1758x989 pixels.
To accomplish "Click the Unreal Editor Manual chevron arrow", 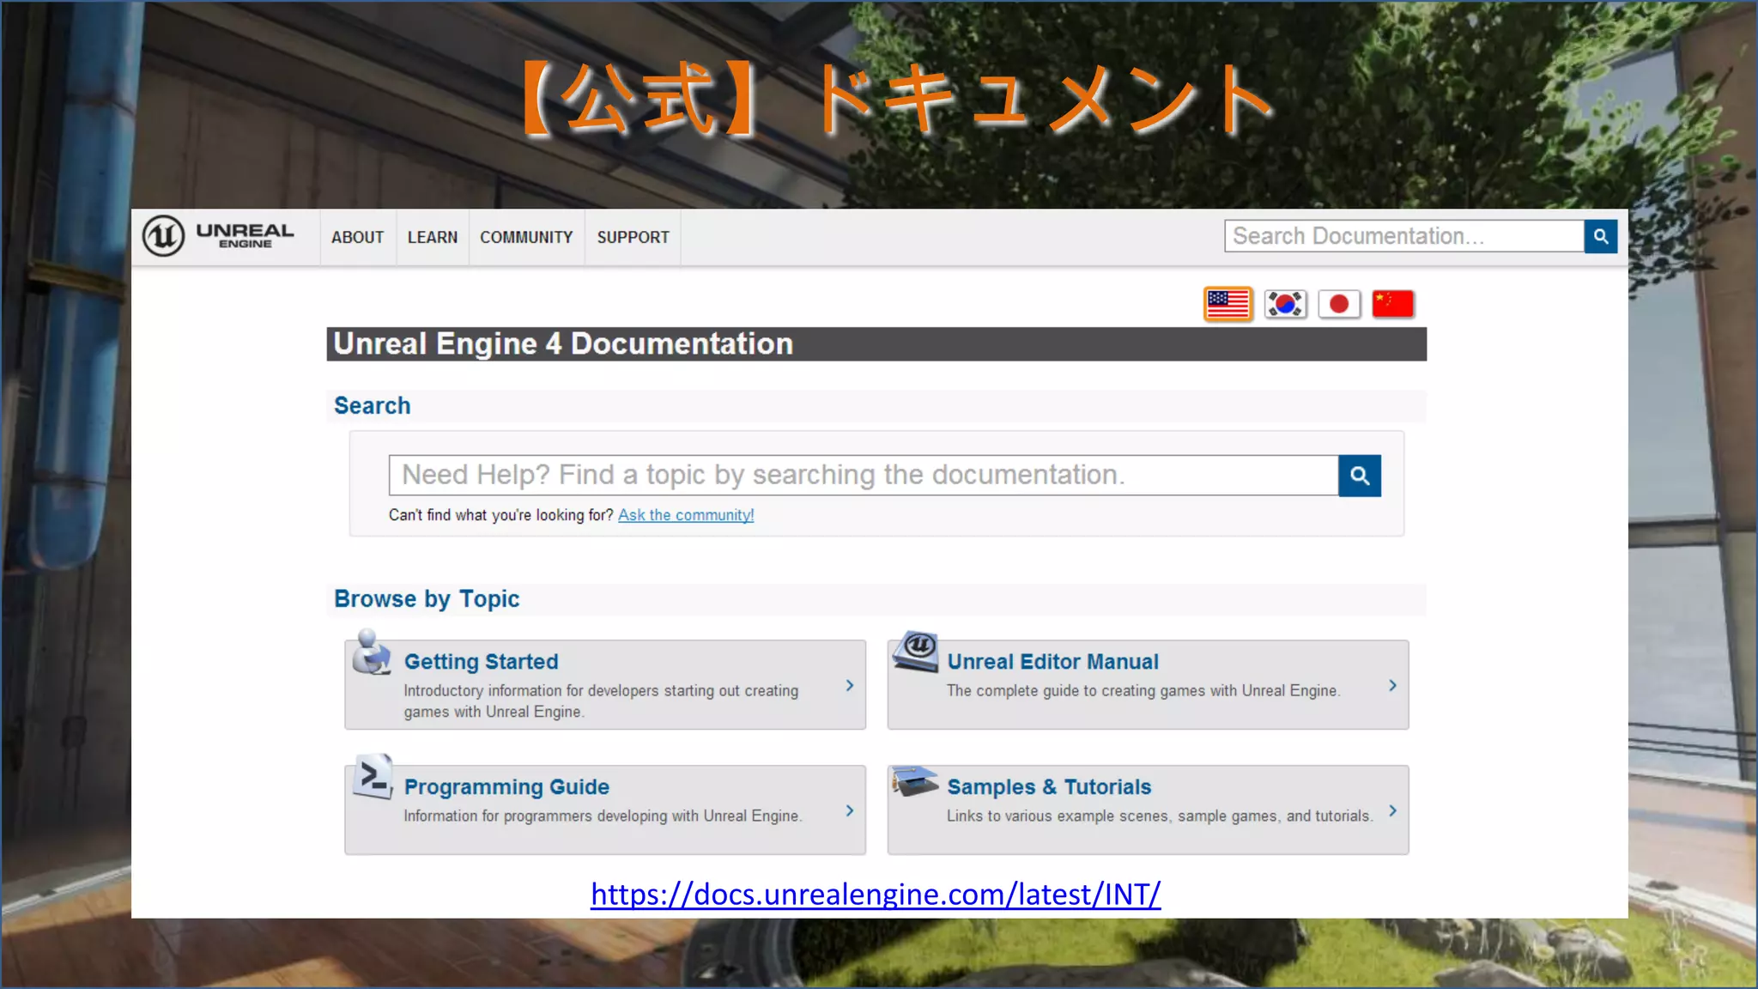I will (x=1392, y=685).
